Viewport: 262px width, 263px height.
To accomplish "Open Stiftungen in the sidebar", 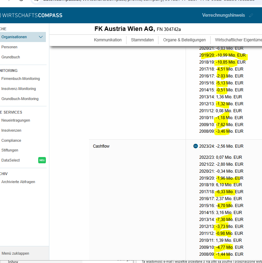I will coord(10,150).
